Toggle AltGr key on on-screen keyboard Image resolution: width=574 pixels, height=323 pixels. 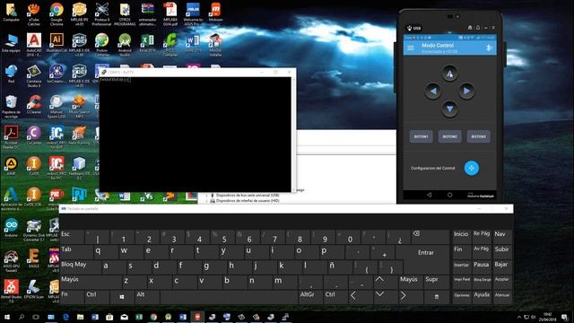[x=309, y=297]
